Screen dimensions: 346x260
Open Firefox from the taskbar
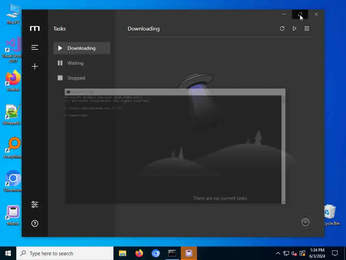[x=139, y=253]
